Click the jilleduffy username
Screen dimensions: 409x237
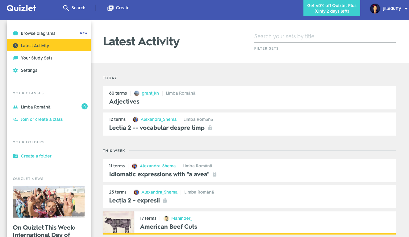click(392, 9)
